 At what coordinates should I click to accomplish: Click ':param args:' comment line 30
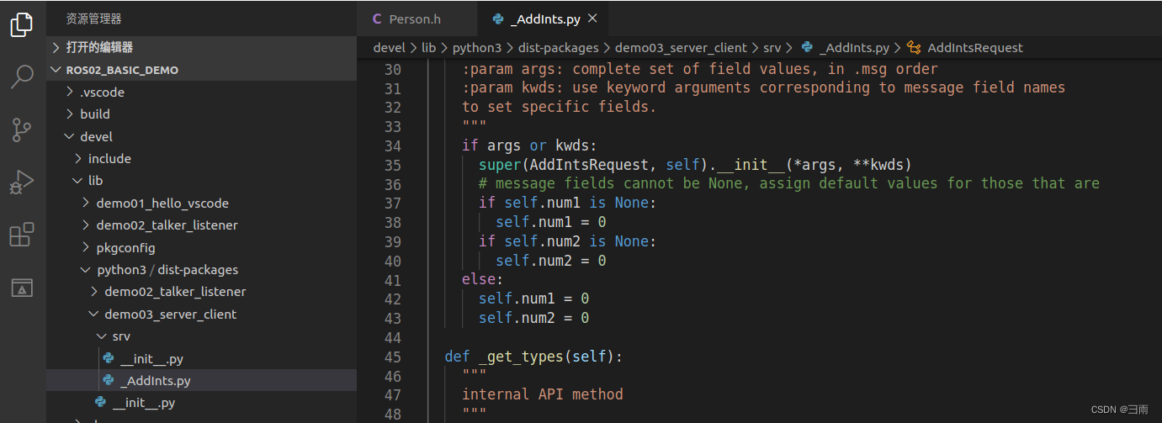[699, 69]
